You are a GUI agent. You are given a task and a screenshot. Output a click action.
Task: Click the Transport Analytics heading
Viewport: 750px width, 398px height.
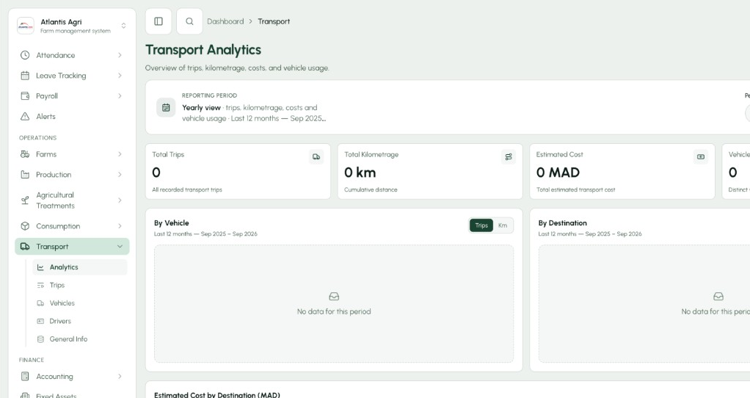coord(203,50)
